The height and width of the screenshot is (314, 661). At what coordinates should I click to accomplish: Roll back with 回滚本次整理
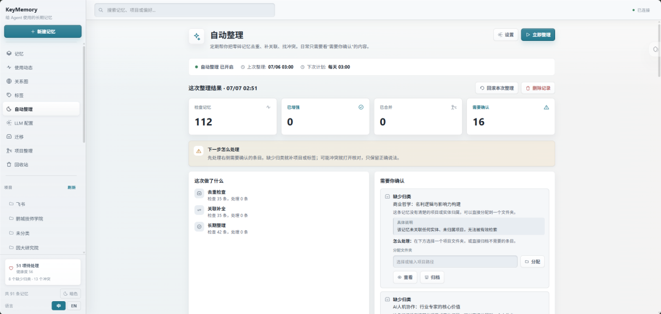(497, 89)
